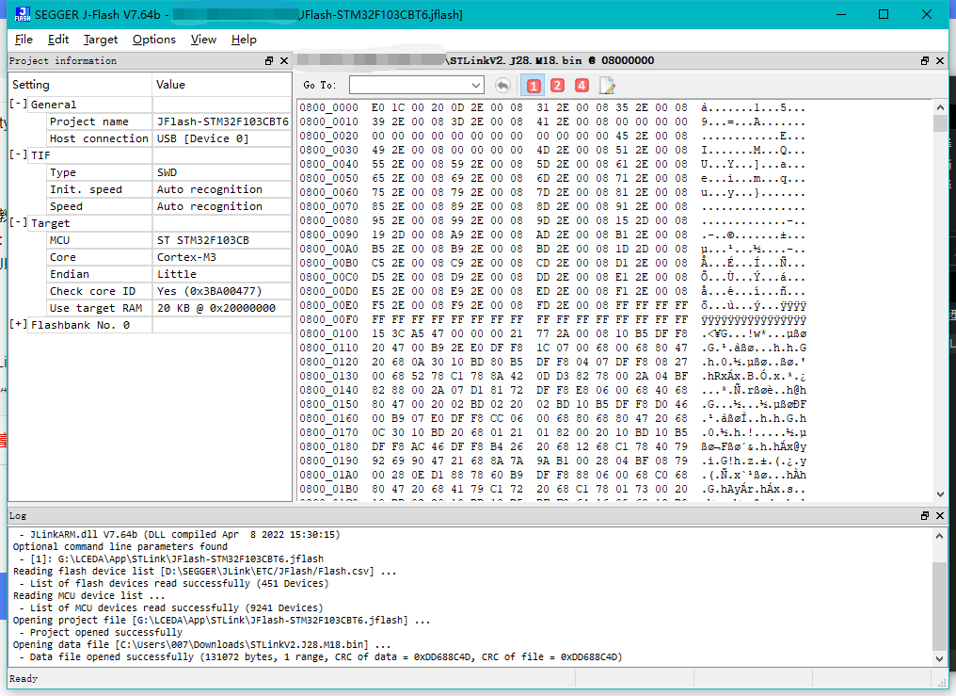Click the log line 'Reading MCU device list'
Viewport: 956px width, 696px height.
pyautogui.click(x=89, y=596)
